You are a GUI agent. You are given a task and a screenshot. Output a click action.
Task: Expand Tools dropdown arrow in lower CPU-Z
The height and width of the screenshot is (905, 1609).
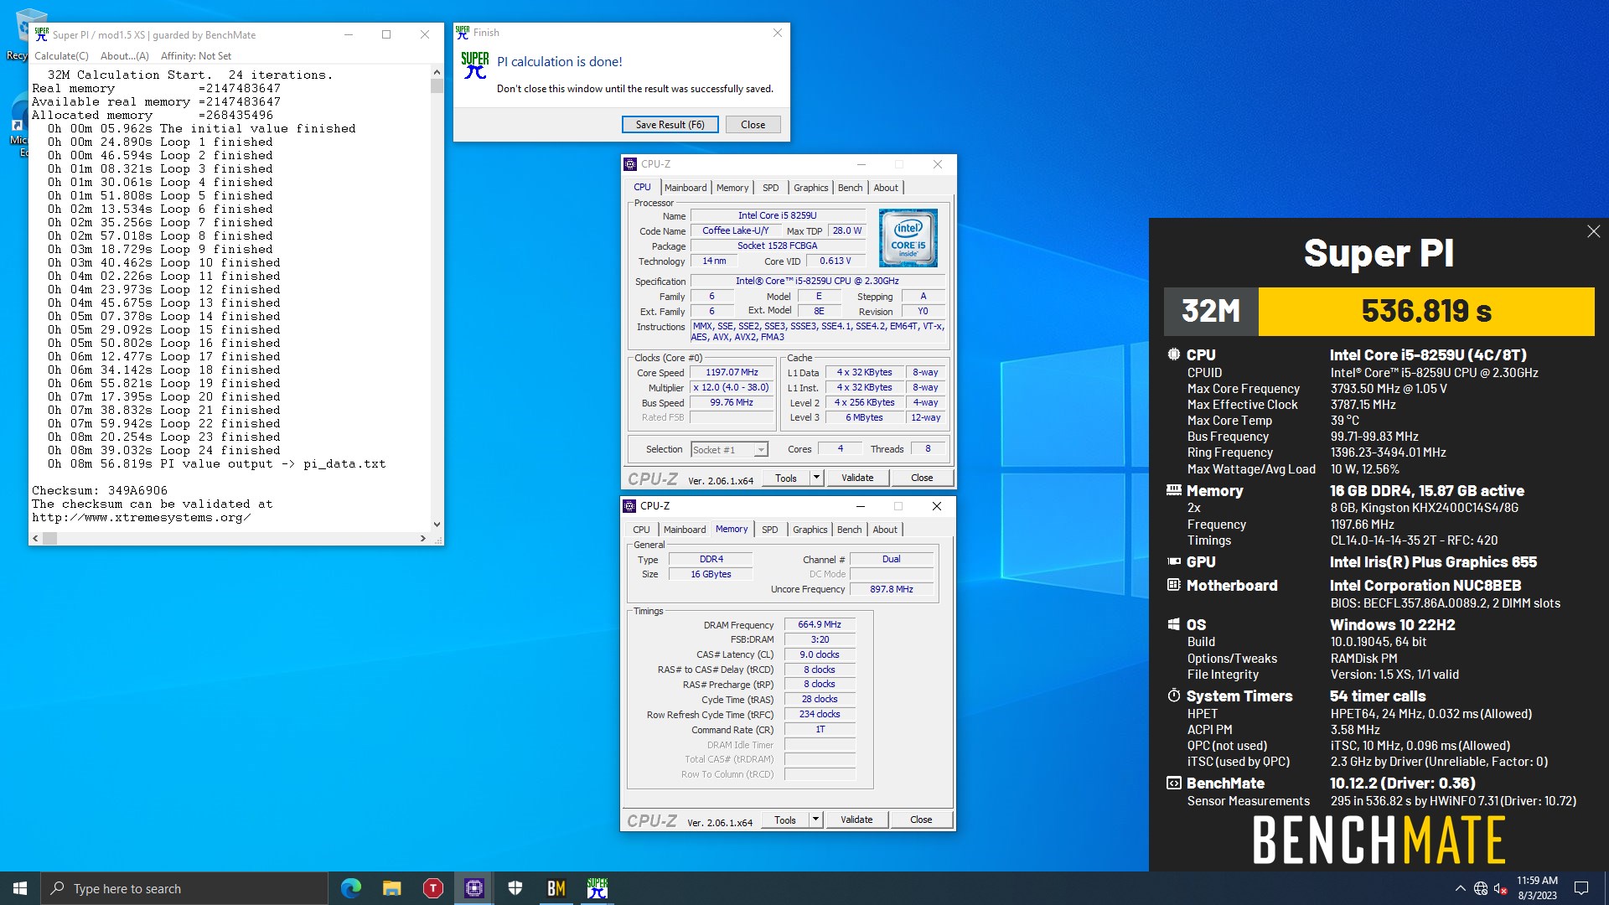[815, 820]
